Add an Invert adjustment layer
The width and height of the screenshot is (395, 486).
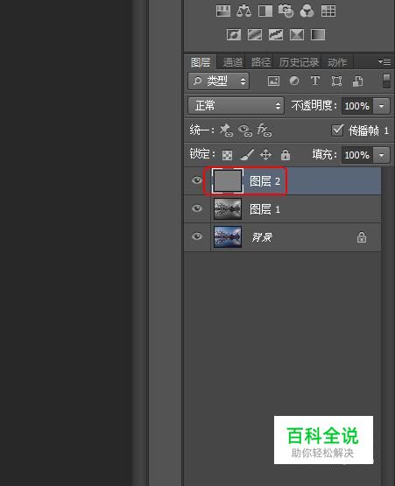click(x=234, y=34)
